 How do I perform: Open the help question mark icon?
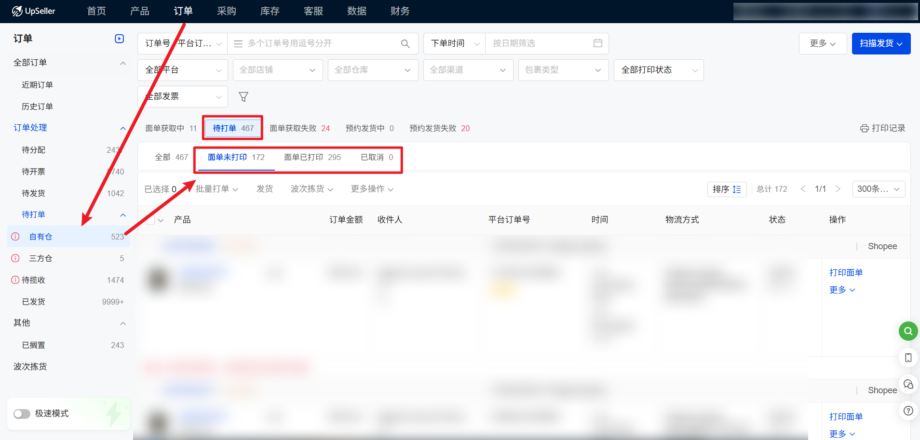click(908, 411)
